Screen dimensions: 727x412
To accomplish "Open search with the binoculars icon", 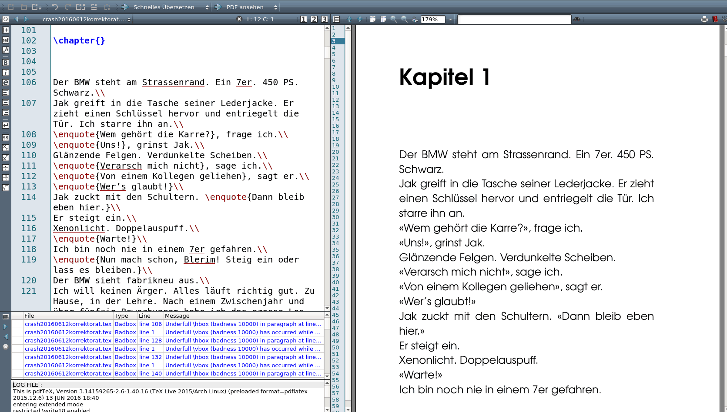I will (x=577, y=19).
